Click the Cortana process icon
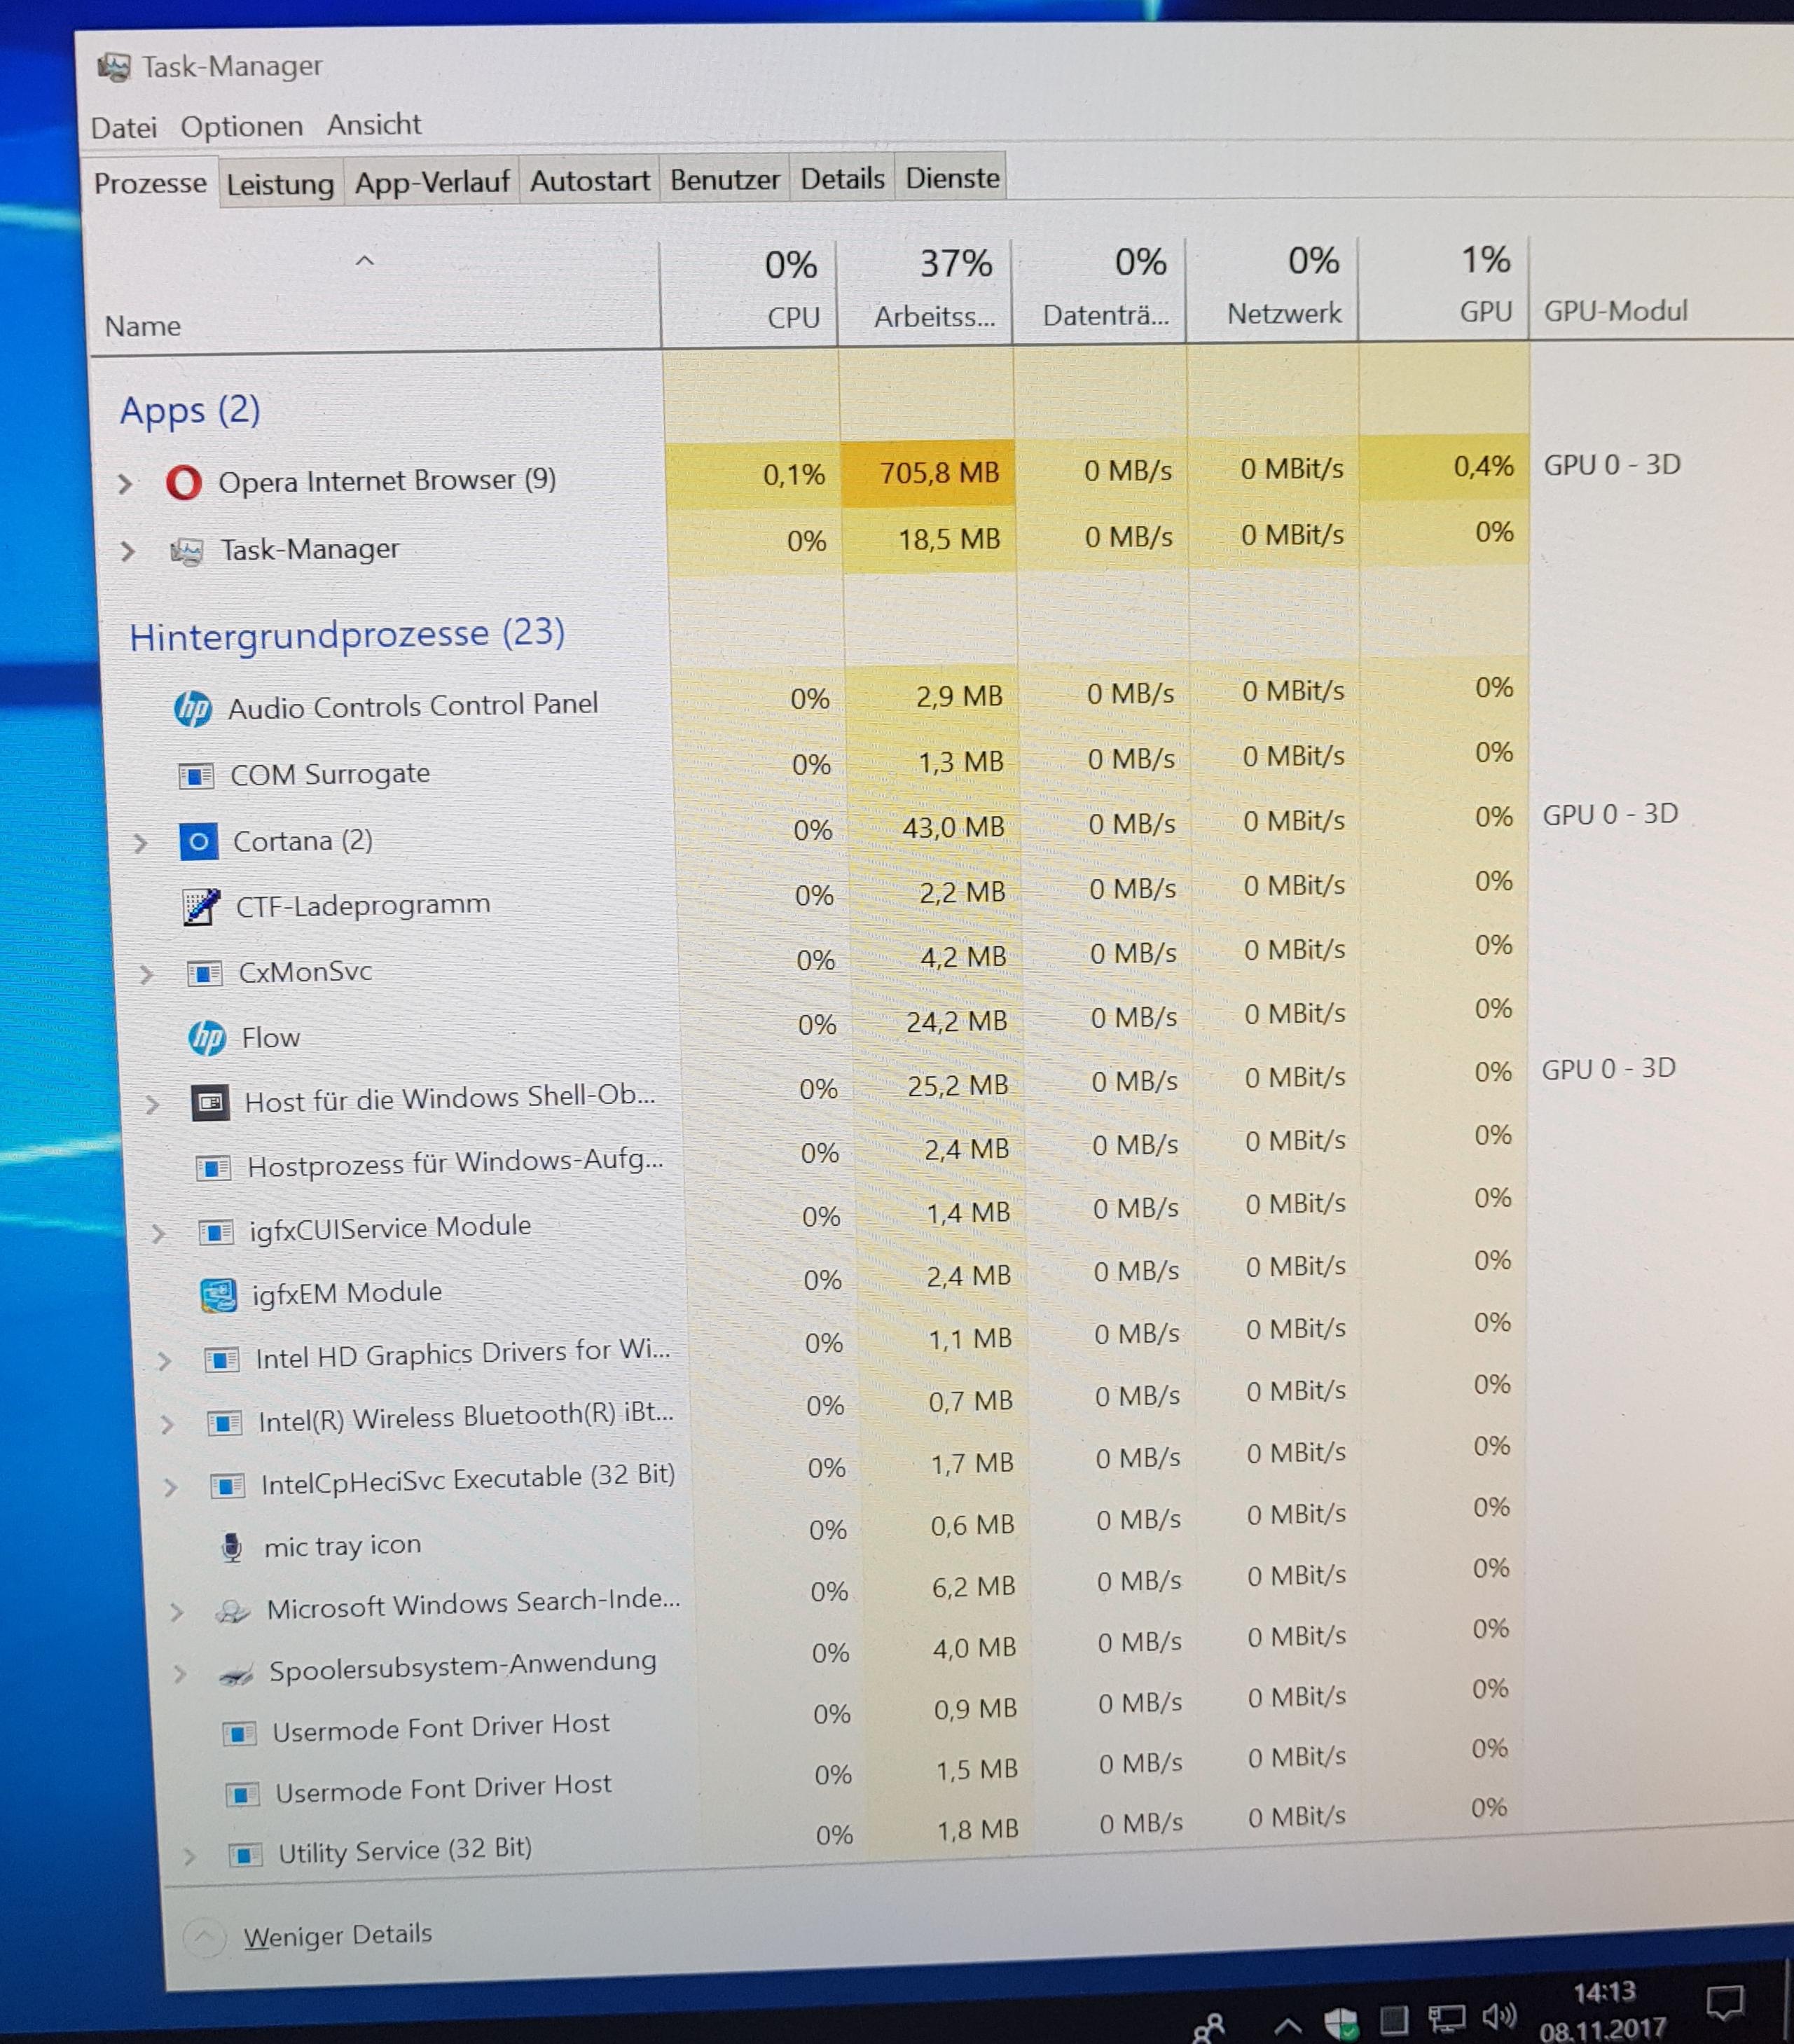Screen dimensions: 1794x2044 point(198,842)
